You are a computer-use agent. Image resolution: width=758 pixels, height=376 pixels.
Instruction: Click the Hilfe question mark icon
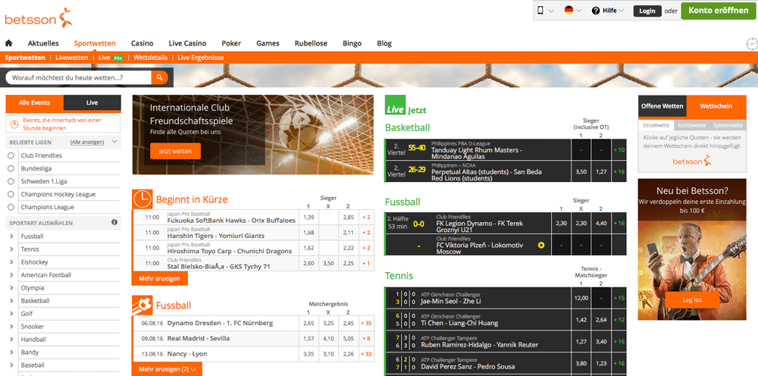click(595, 10)
